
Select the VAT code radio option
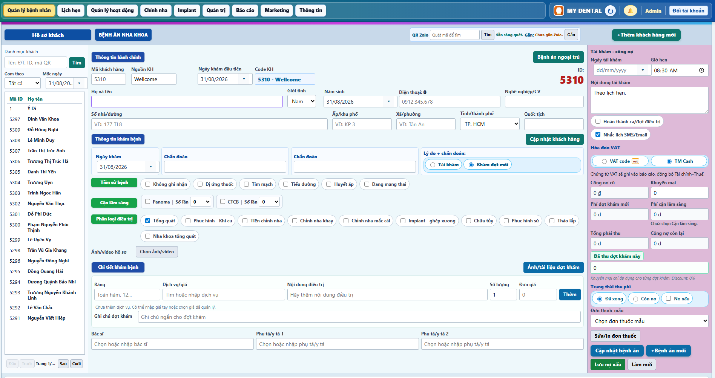tap(604, 161)
